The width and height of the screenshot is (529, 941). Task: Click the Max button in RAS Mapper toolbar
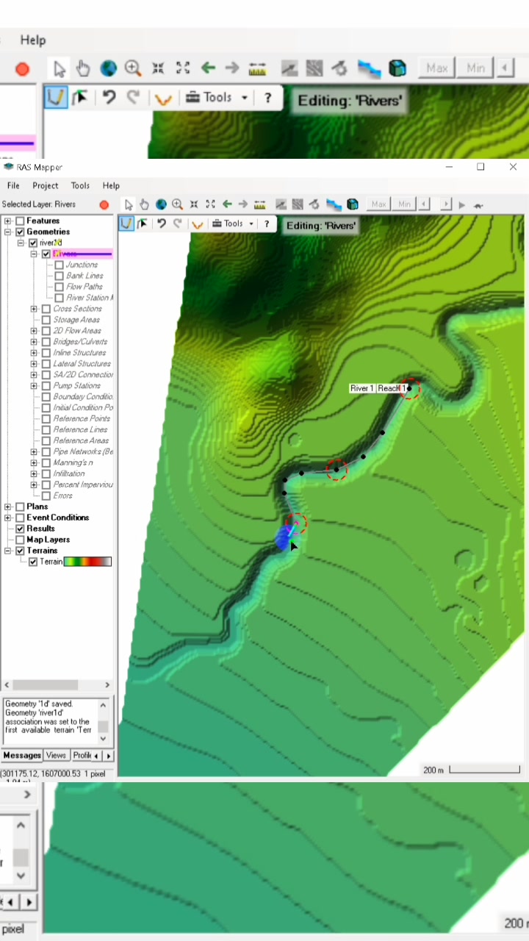tap(379, 204)
